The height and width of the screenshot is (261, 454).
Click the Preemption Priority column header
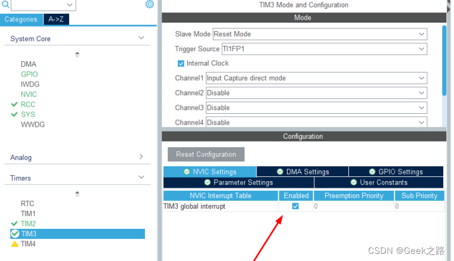coord(354,196)
